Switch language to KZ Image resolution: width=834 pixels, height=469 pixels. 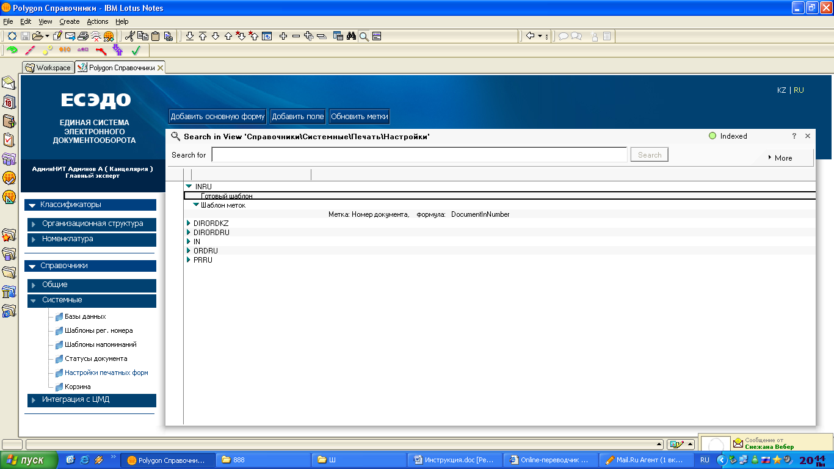[781, 90]
